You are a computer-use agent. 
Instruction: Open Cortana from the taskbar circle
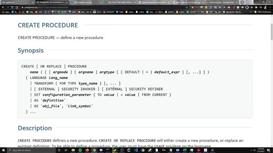59,150
